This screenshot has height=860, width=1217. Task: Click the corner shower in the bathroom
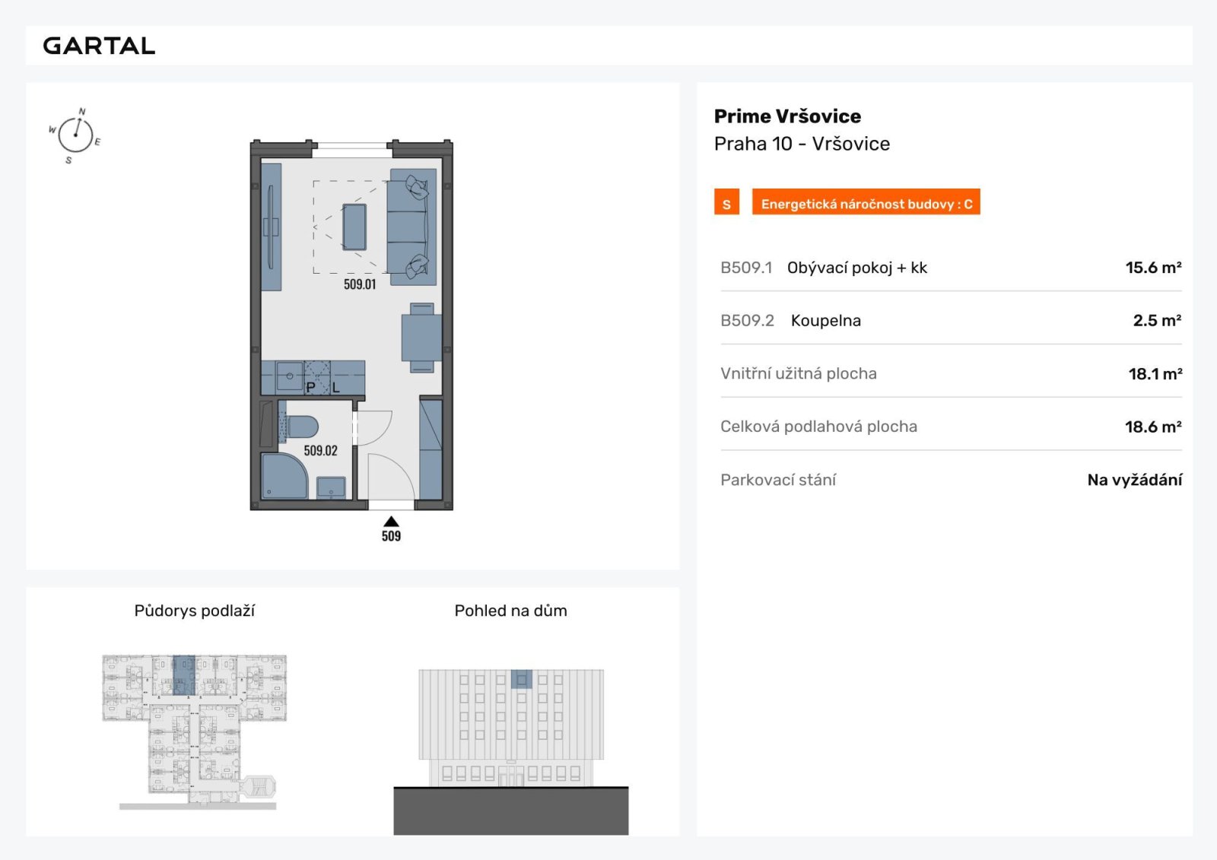click(284, 476)
